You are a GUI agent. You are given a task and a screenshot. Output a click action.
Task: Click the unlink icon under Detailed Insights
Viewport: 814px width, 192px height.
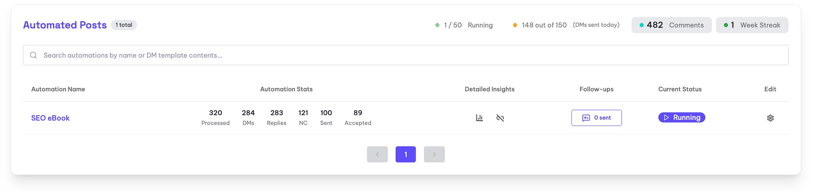pyautogui.click(x=500, y=118)
